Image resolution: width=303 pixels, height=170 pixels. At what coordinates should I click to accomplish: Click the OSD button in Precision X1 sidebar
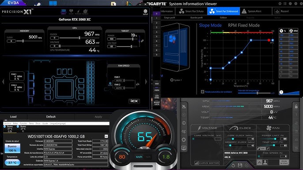pyautogui.click(x=157, y=84)
